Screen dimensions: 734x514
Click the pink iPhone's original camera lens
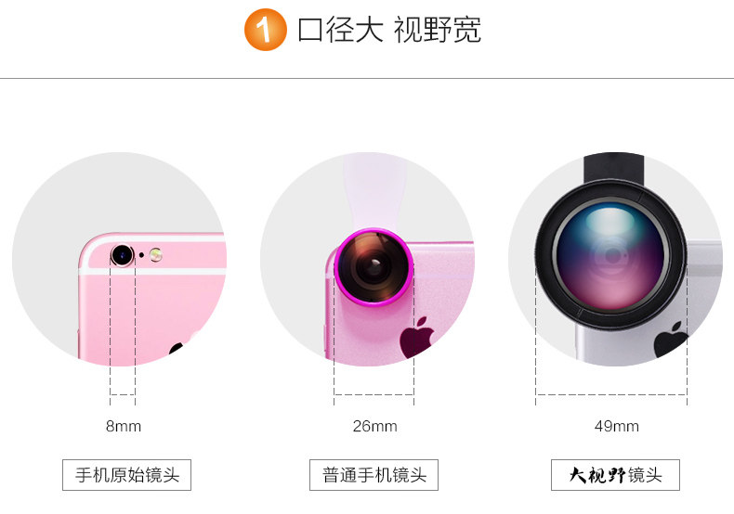coord(123,255)
